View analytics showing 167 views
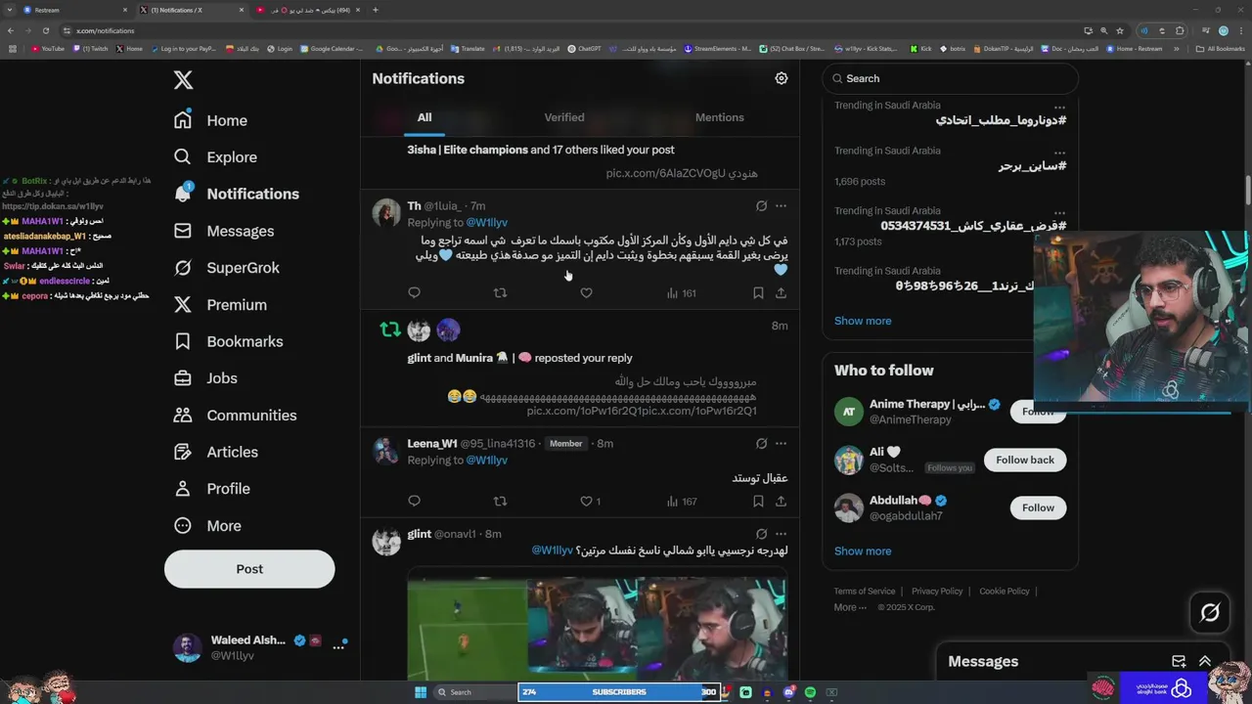 681,501
